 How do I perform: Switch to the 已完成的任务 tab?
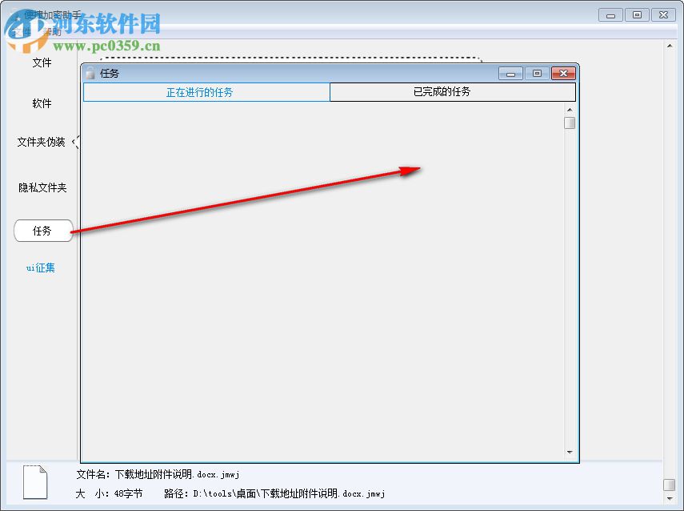[452, 92]
